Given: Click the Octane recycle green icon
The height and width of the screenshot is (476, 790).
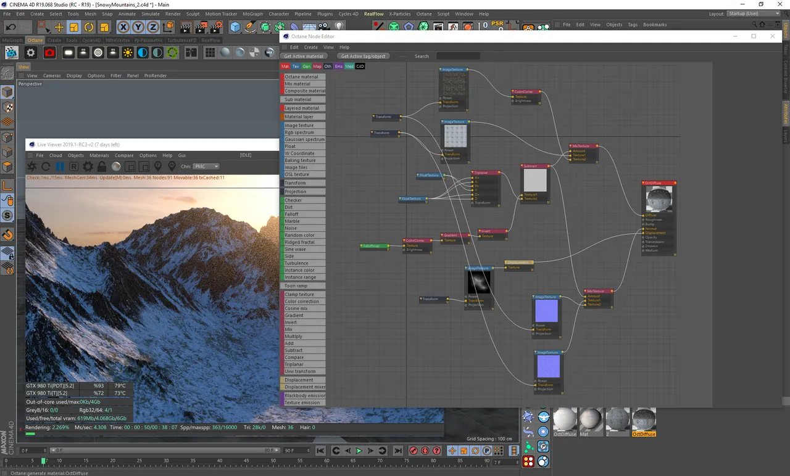Looking at the screenshot, I should tap(172, 53).
